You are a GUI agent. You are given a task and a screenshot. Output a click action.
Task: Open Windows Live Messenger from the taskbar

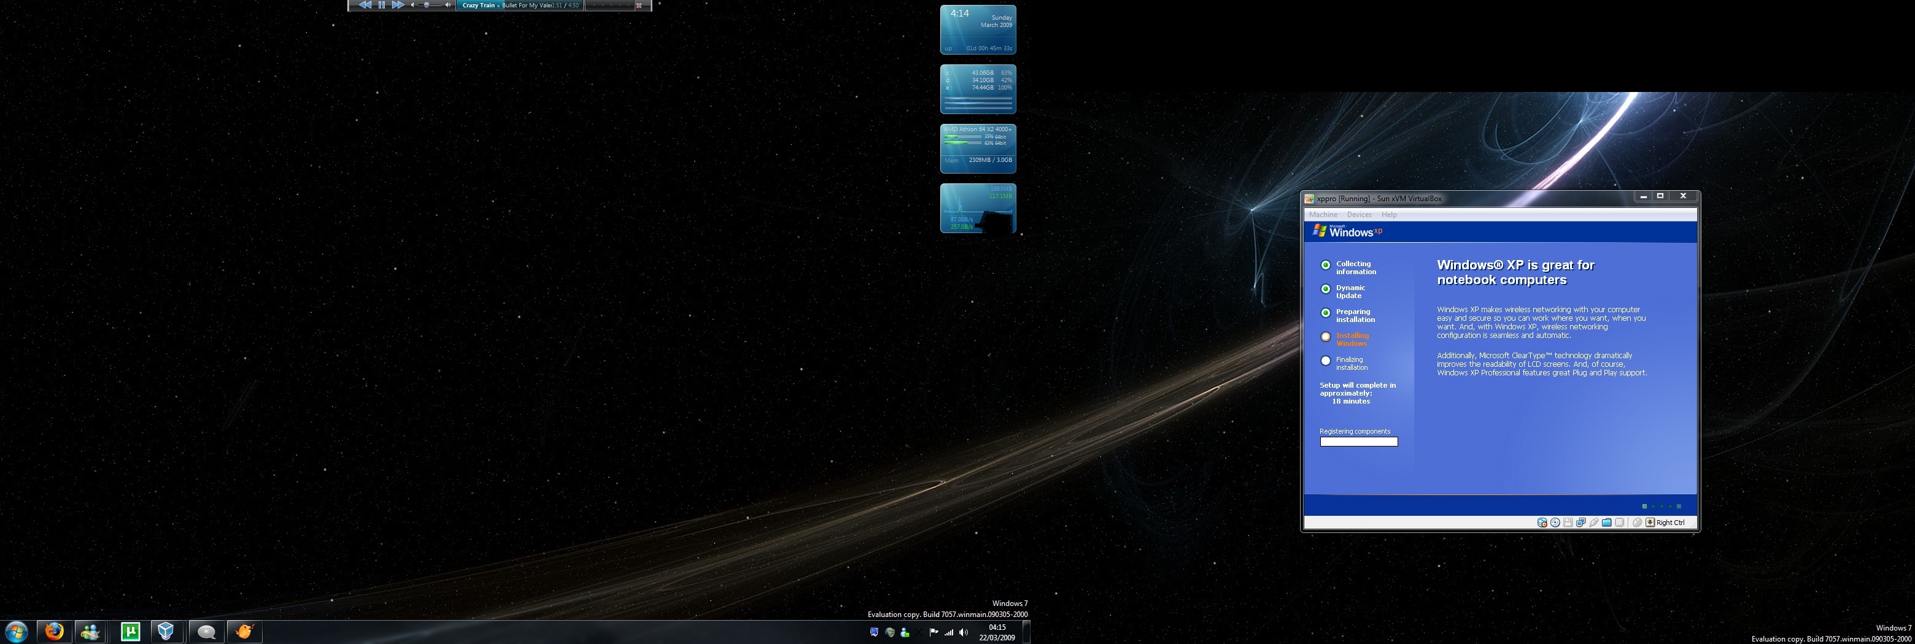[91, 631]
